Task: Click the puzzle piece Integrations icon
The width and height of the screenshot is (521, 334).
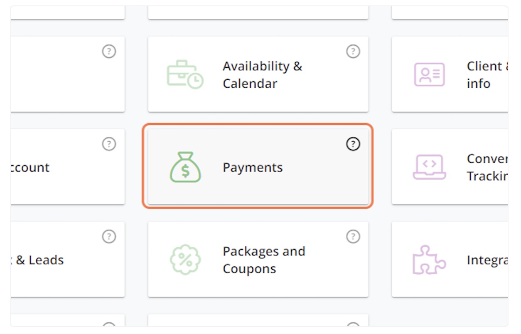Action: pos(429,260)
